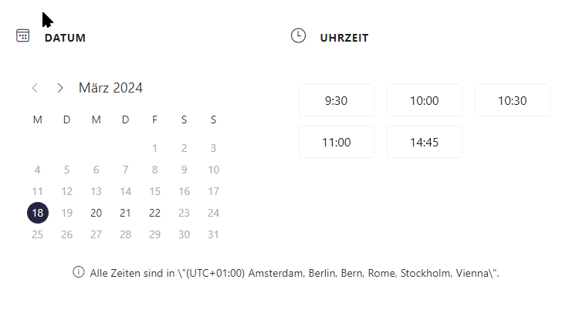Go to previous month with left chevron

pyautogui.click(x=35, y=88)
